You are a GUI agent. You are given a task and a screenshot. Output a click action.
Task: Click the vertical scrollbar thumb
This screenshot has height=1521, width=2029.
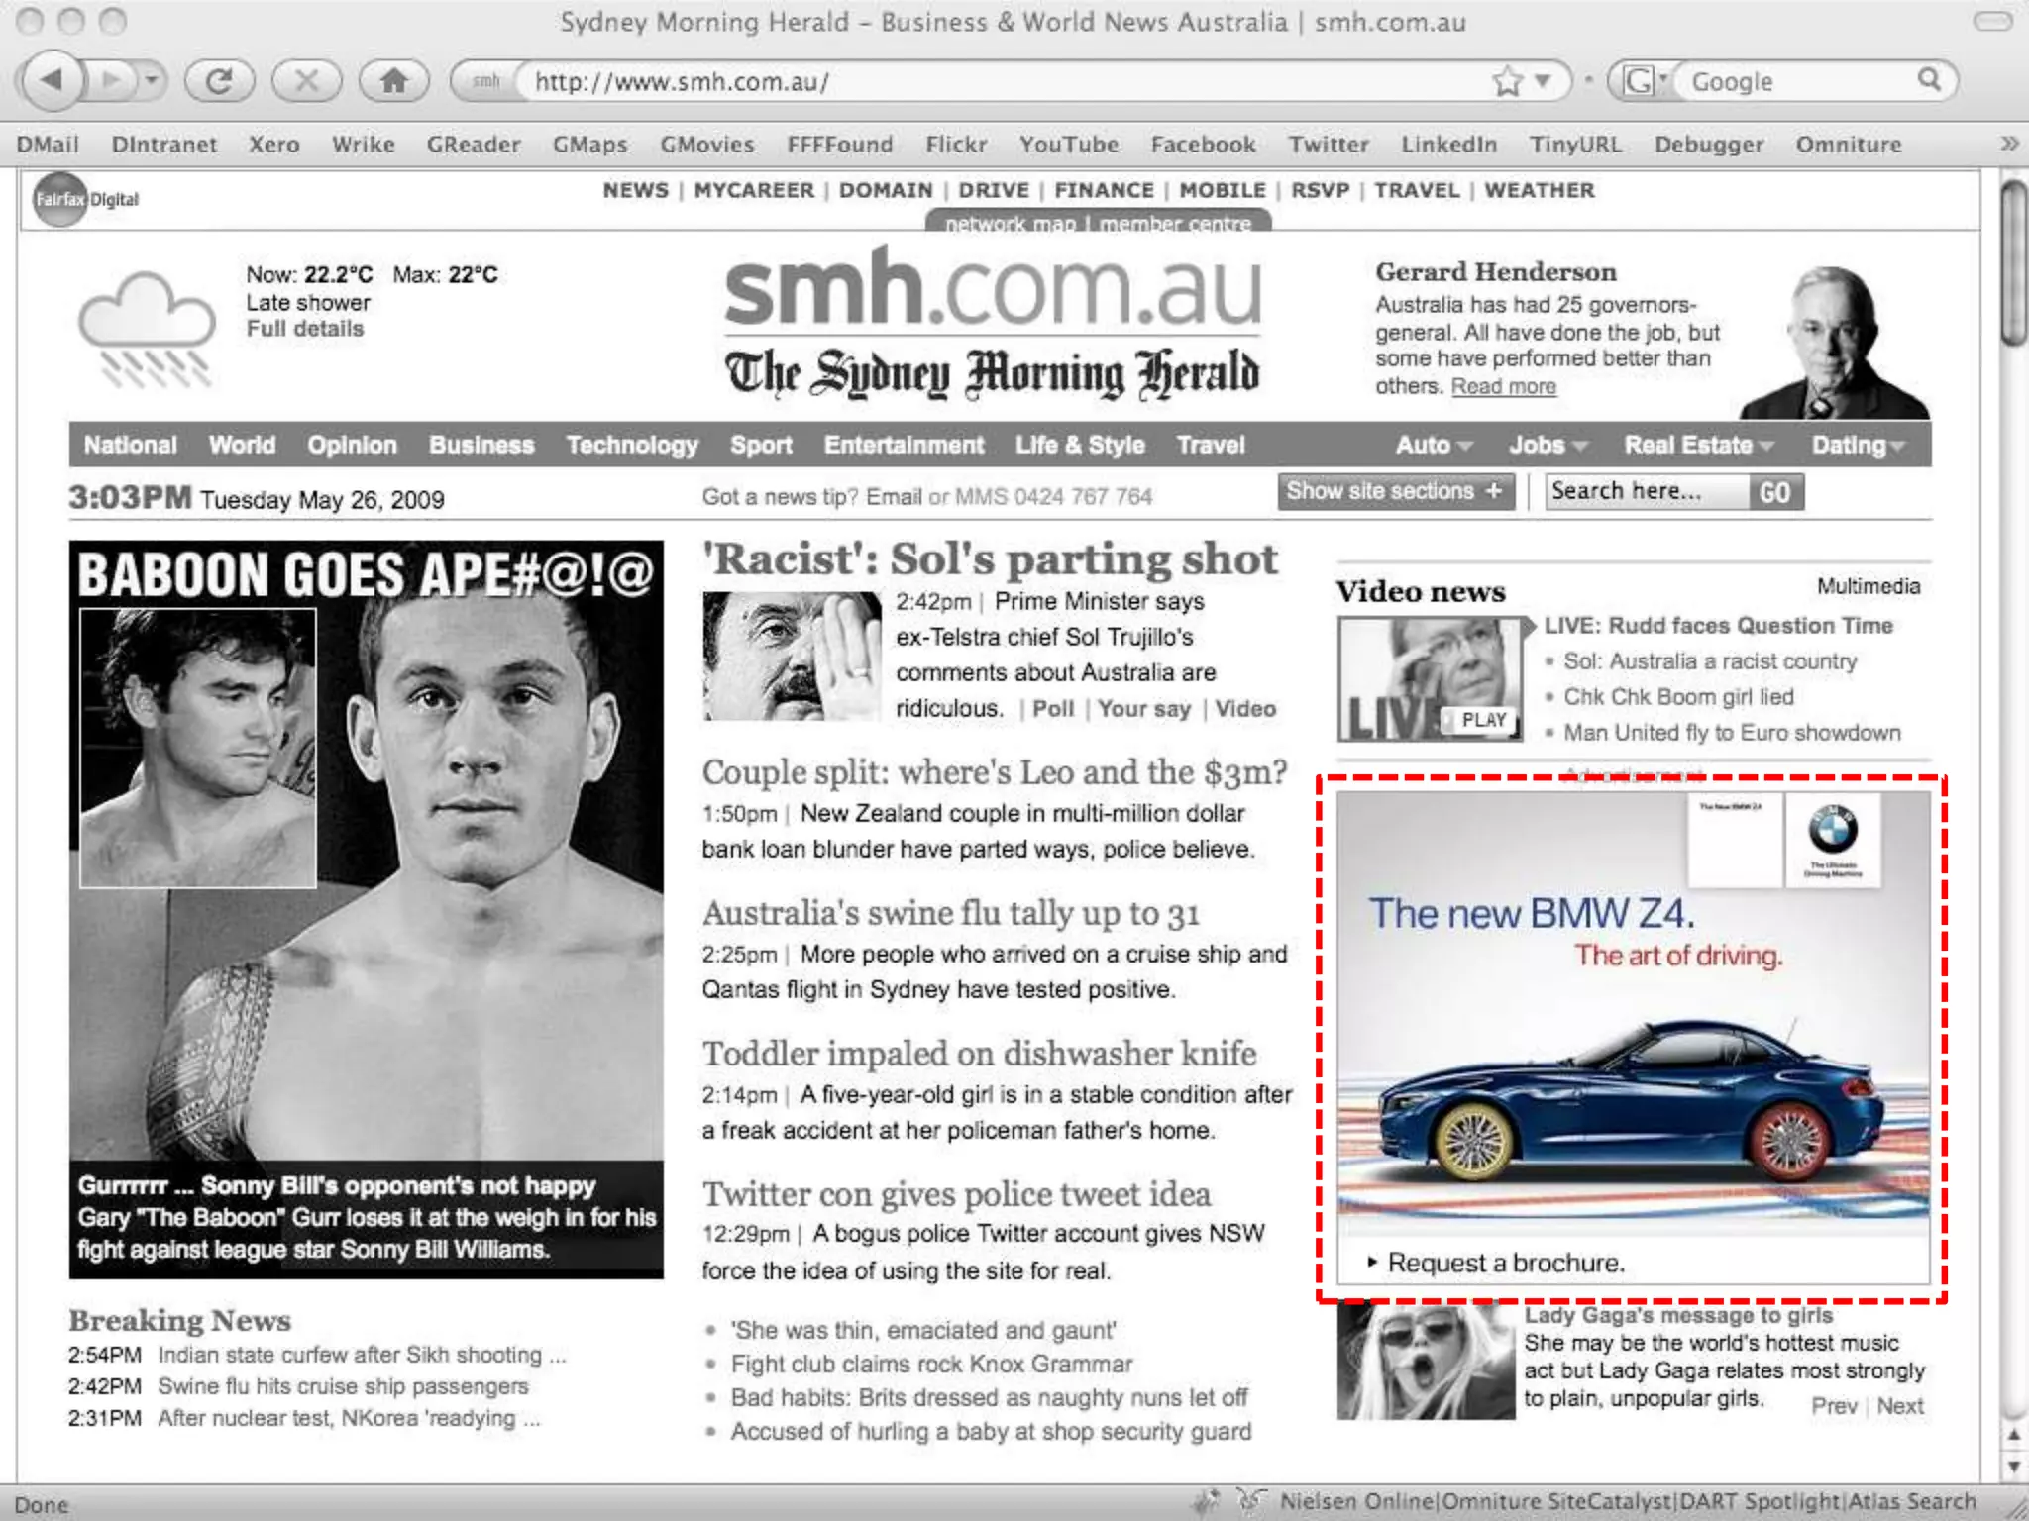[x=2012, y=262]
